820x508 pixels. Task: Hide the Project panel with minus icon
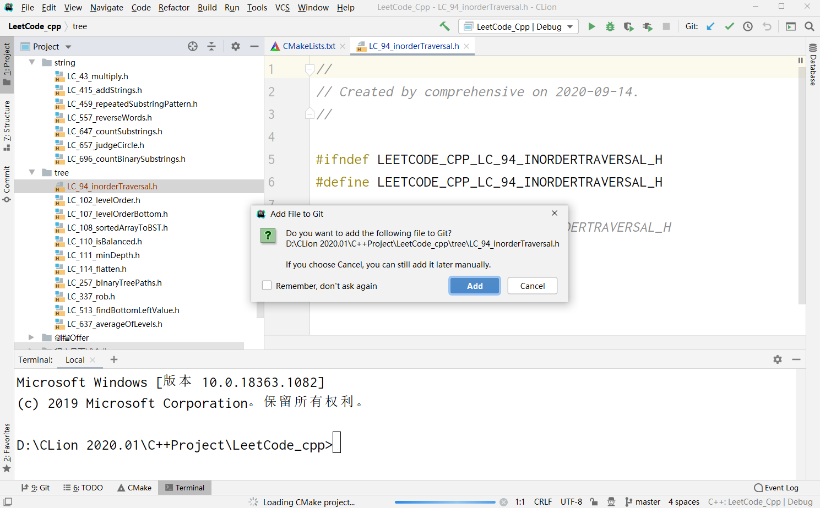click(x=254, y=46)
